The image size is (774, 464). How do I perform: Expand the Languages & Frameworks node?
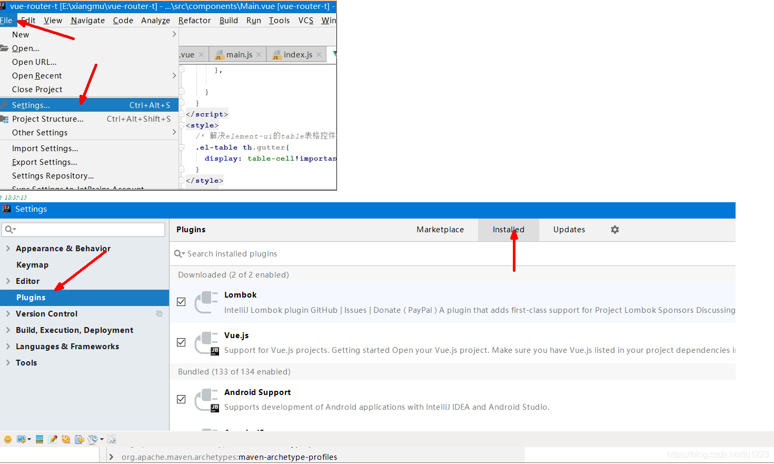coord(8,347)
